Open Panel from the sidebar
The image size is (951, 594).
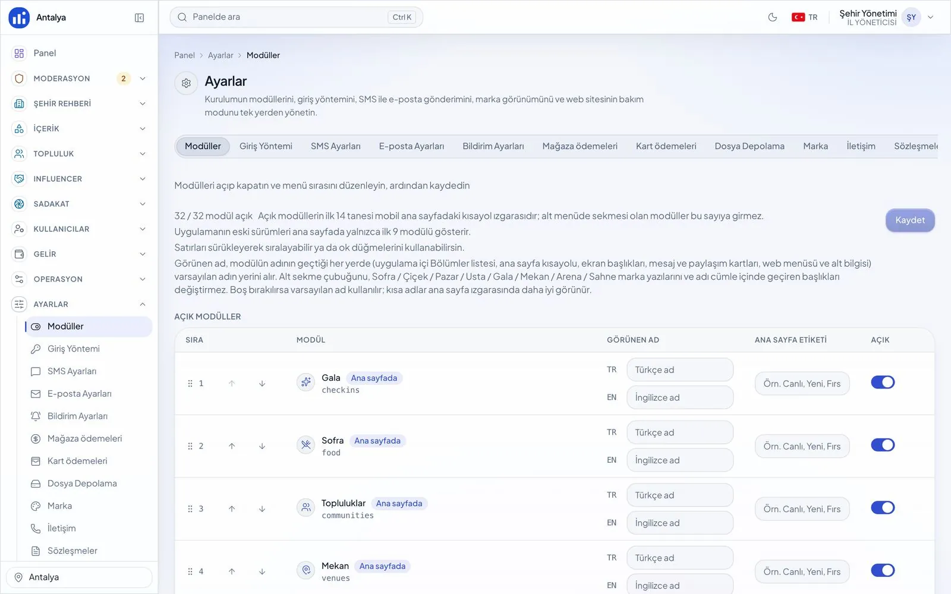(x=79, y=53)
